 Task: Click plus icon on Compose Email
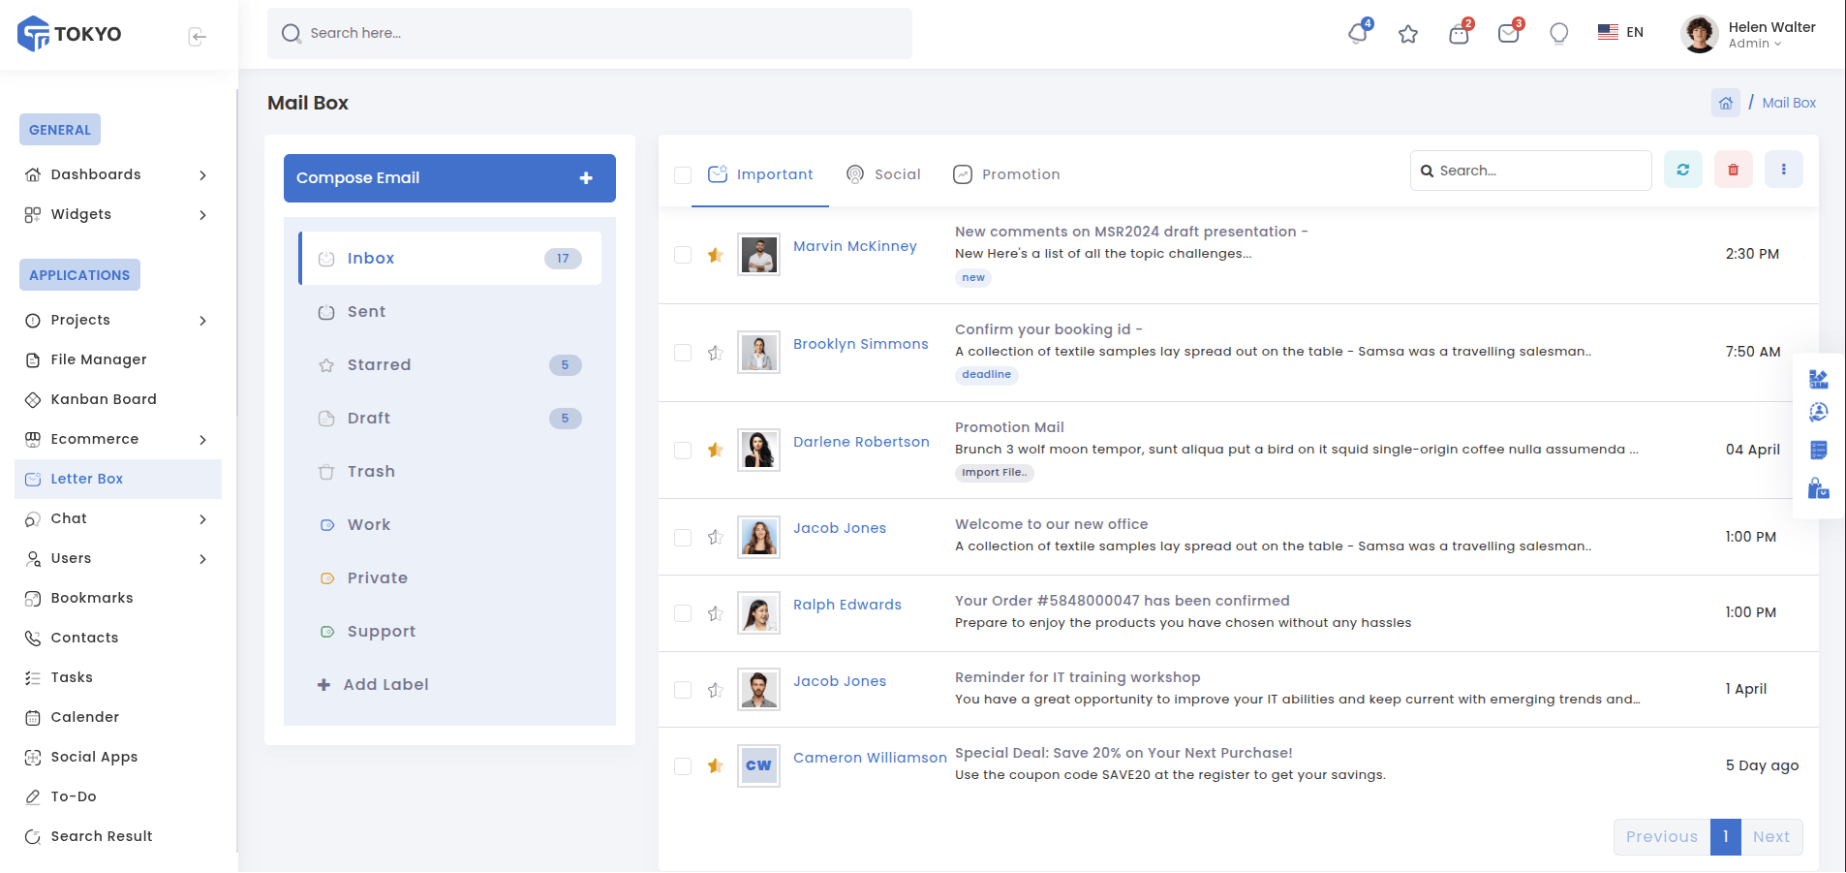pos(586,178)
